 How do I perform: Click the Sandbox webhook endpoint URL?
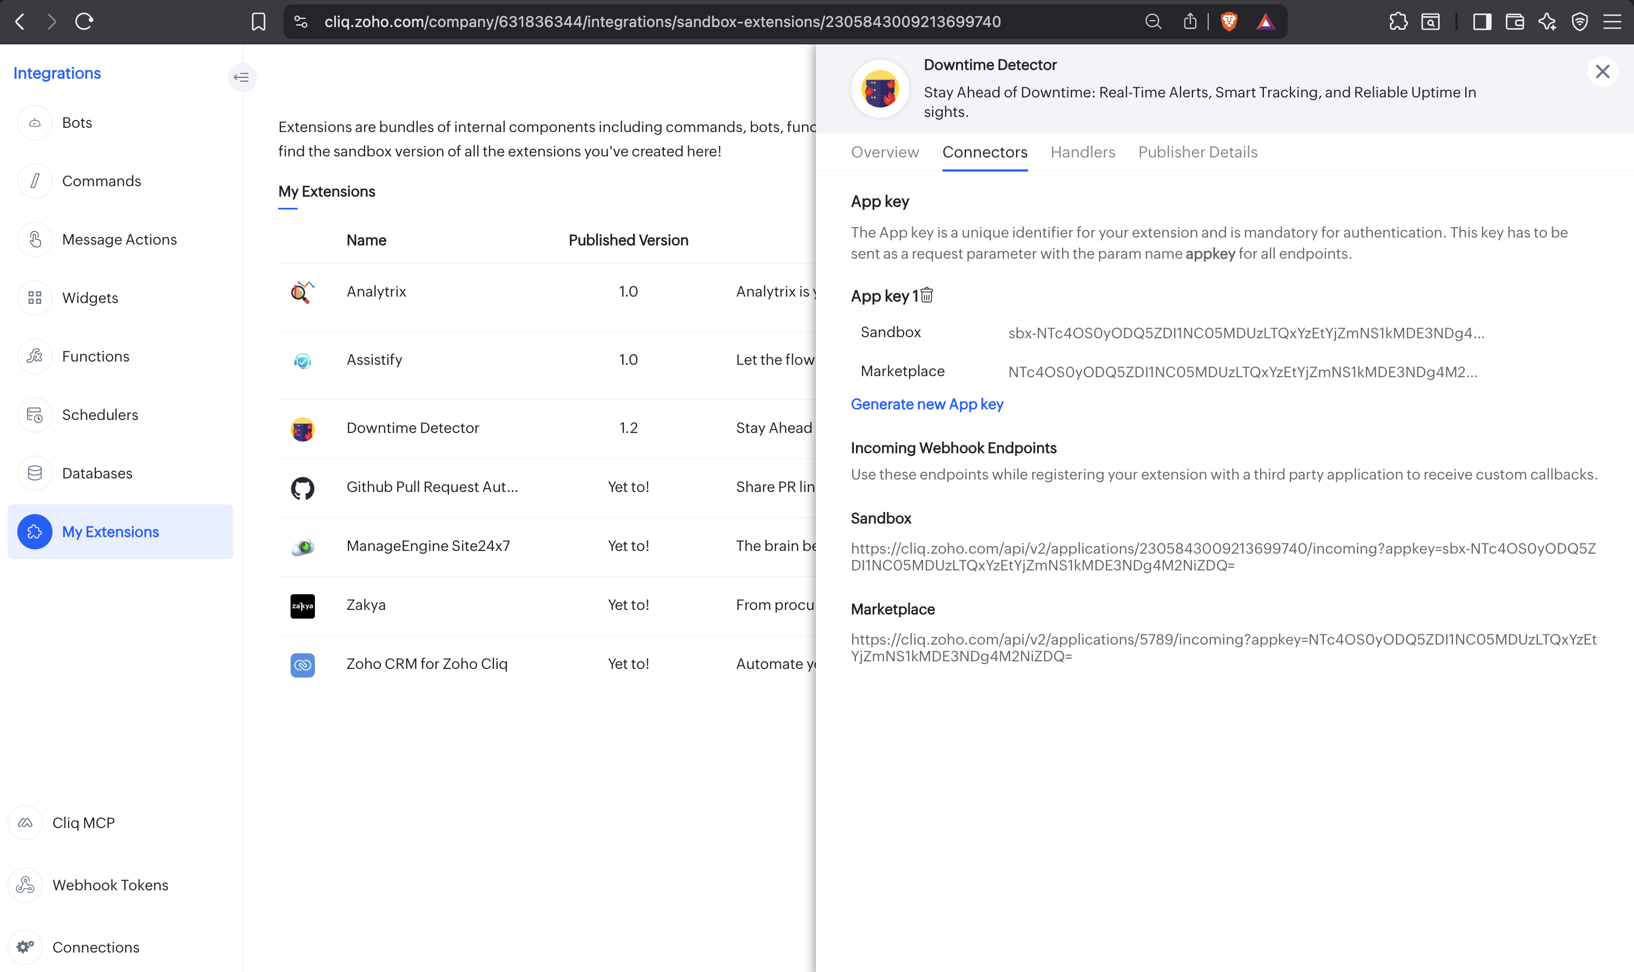coord(1223,557)
